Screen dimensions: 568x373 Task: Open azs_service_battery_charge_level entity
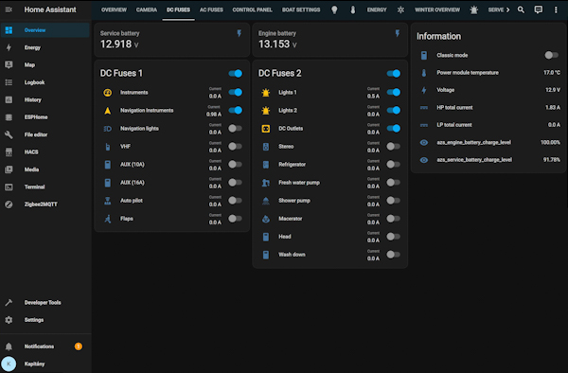(488, 160)
